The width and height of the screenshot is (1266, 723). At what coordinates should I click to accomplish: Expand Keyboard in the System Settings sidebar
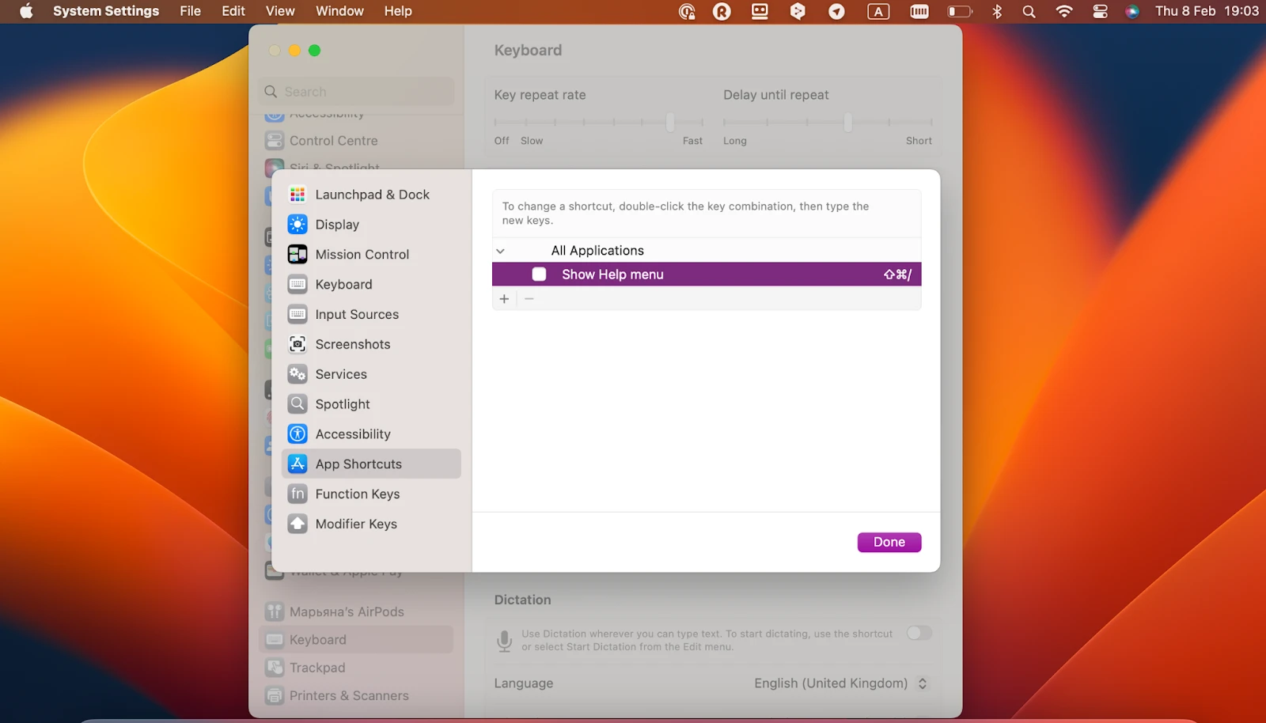pyautogui.click(x=319, y=639)
